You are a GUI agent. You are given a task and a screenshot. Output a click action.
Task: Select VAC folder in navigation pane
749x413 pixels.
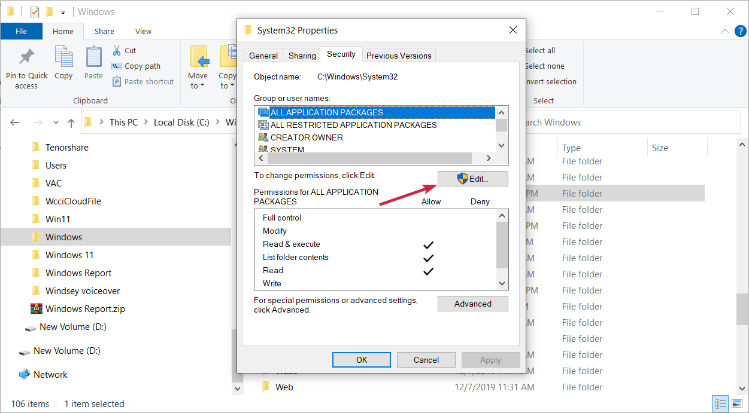pos(53,183)
